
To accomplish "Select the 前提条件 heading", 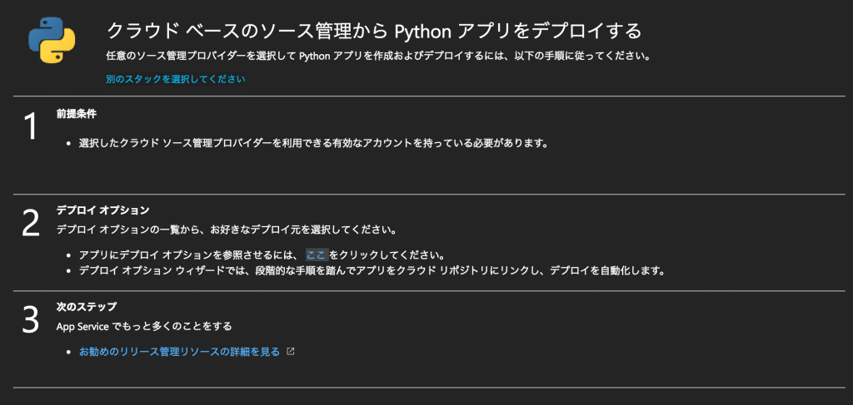I will [x=77, y=114].
